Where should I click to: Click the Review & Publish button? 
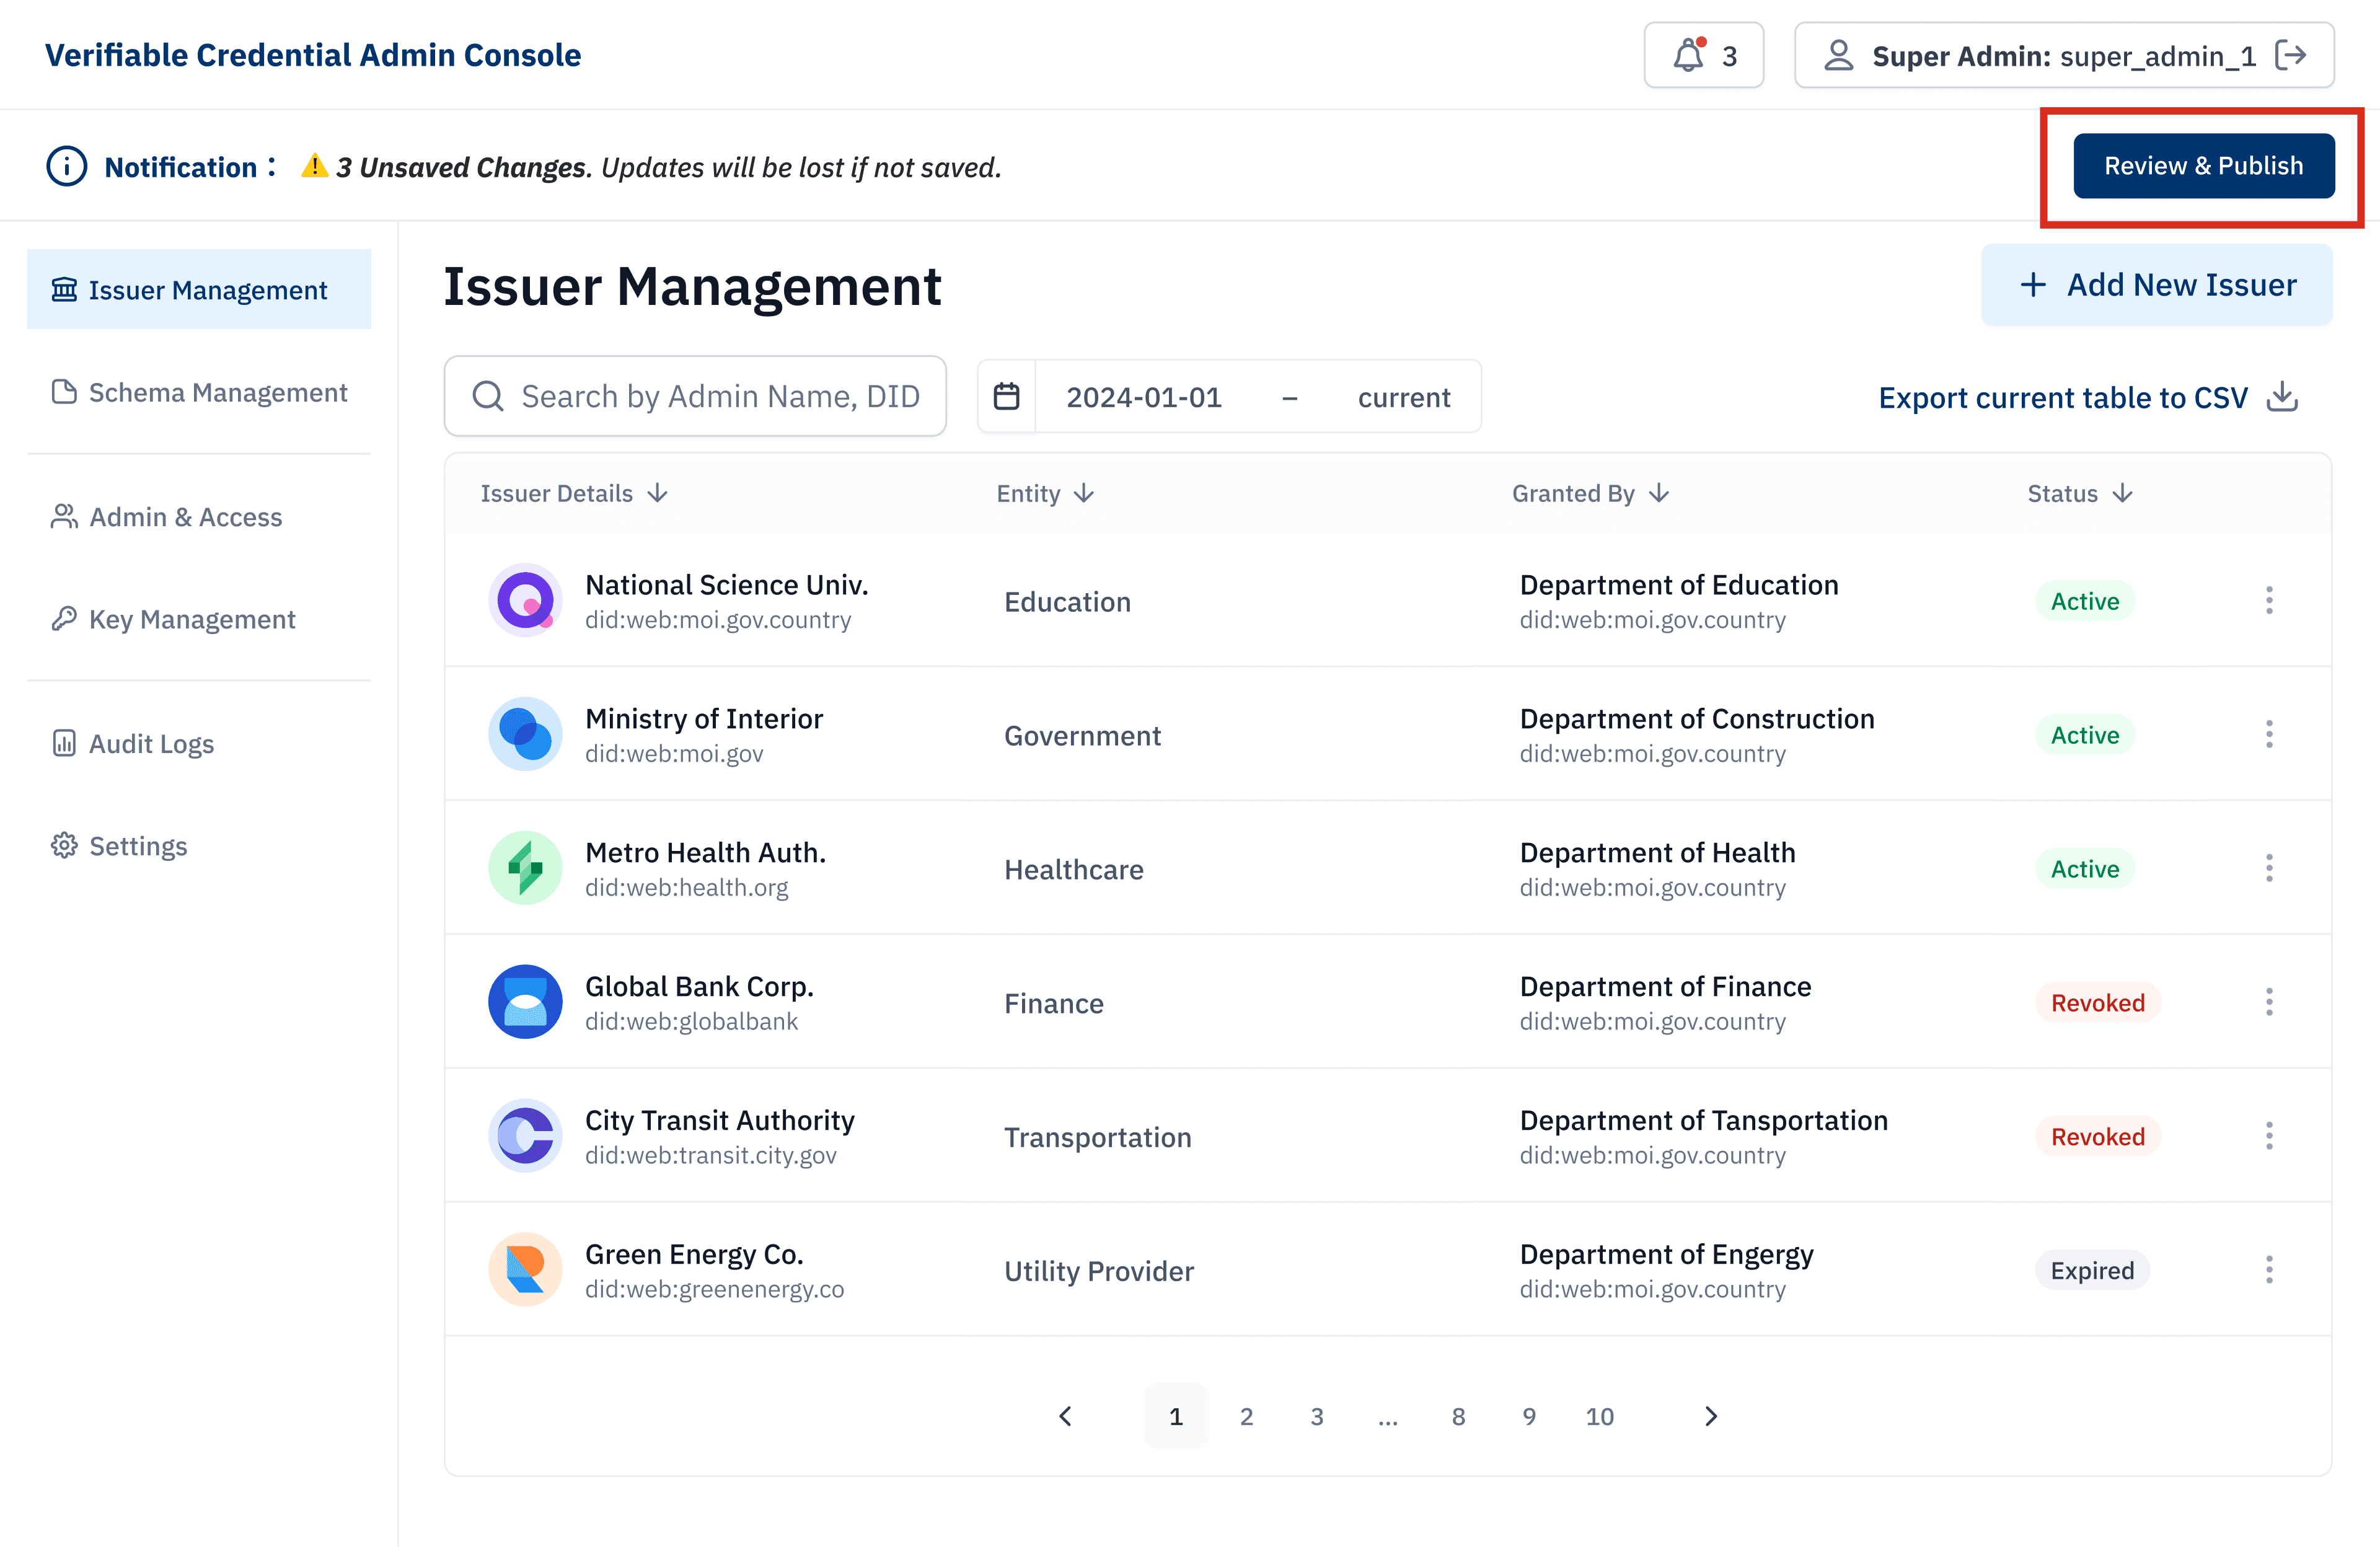click(2203, 166)
